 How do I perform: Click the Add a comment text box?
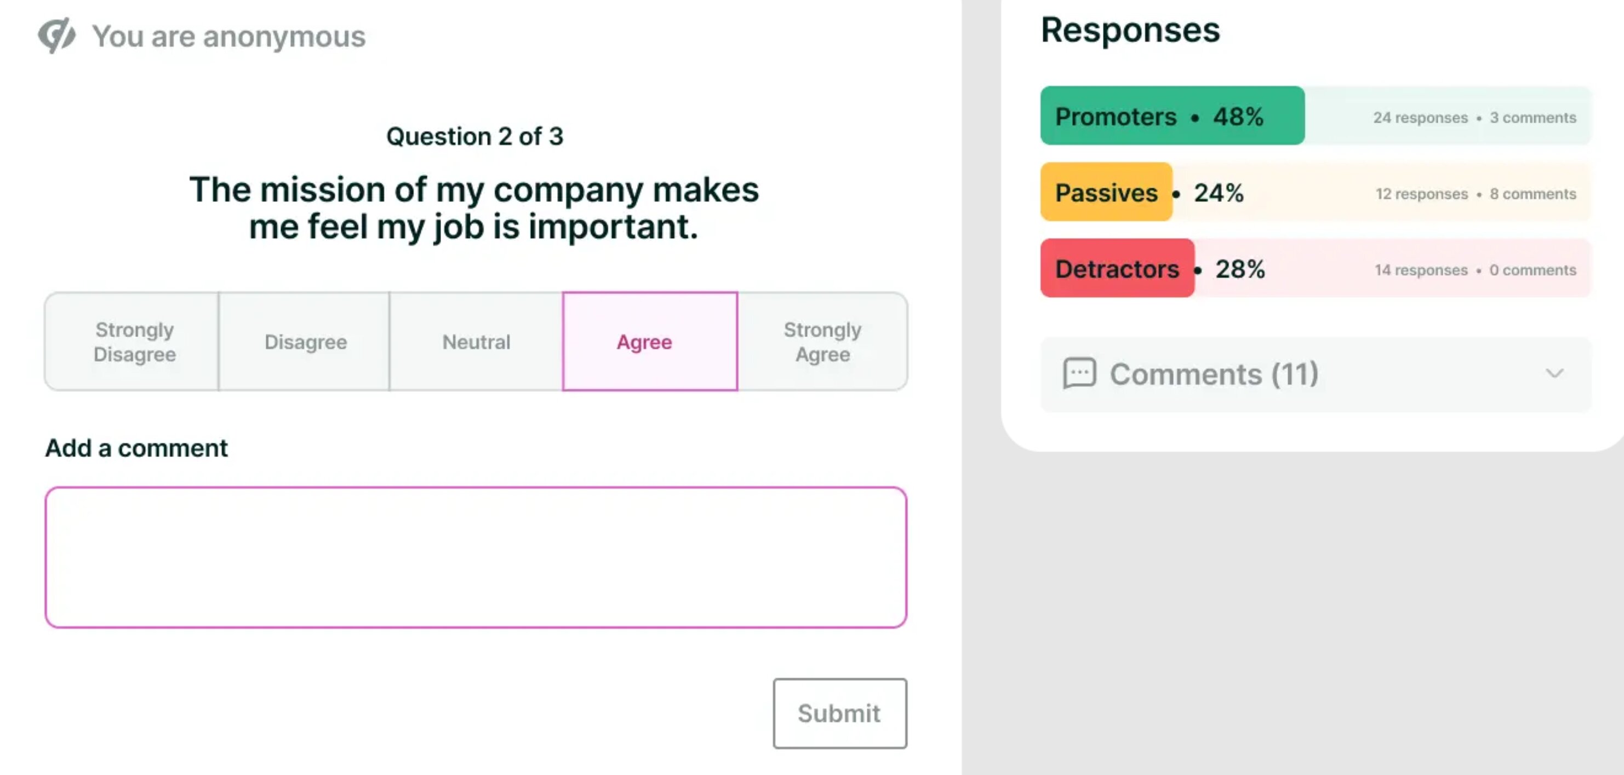pos(476,557)
